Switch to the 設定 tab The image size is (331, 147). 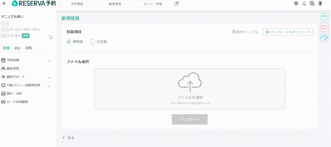tap(18, 48)
